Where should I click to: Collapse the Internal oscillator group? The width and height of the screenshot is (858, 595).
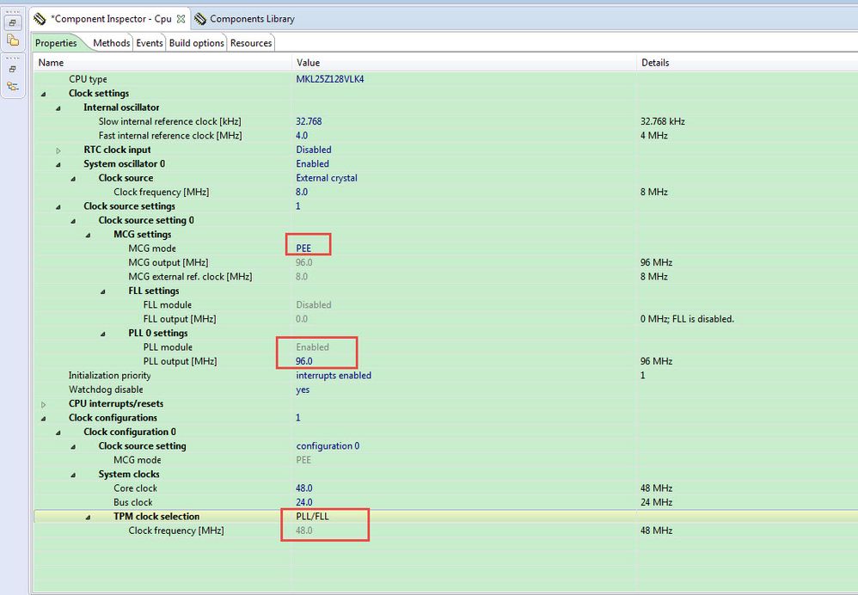point(58,108)
